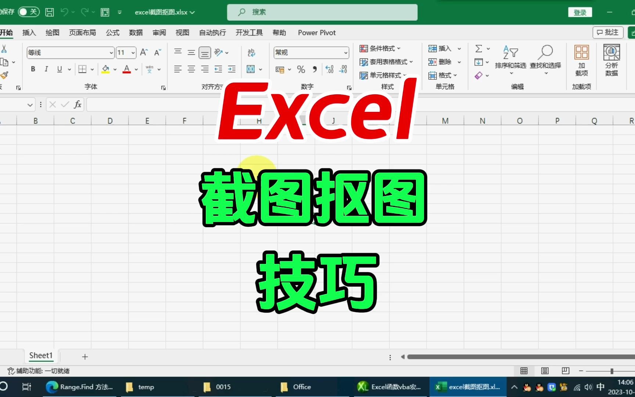The width and height of the screenshot is (635, 397).
Task: Expand the fill color dropdown arrow
Action: click(x=114, y=69)
